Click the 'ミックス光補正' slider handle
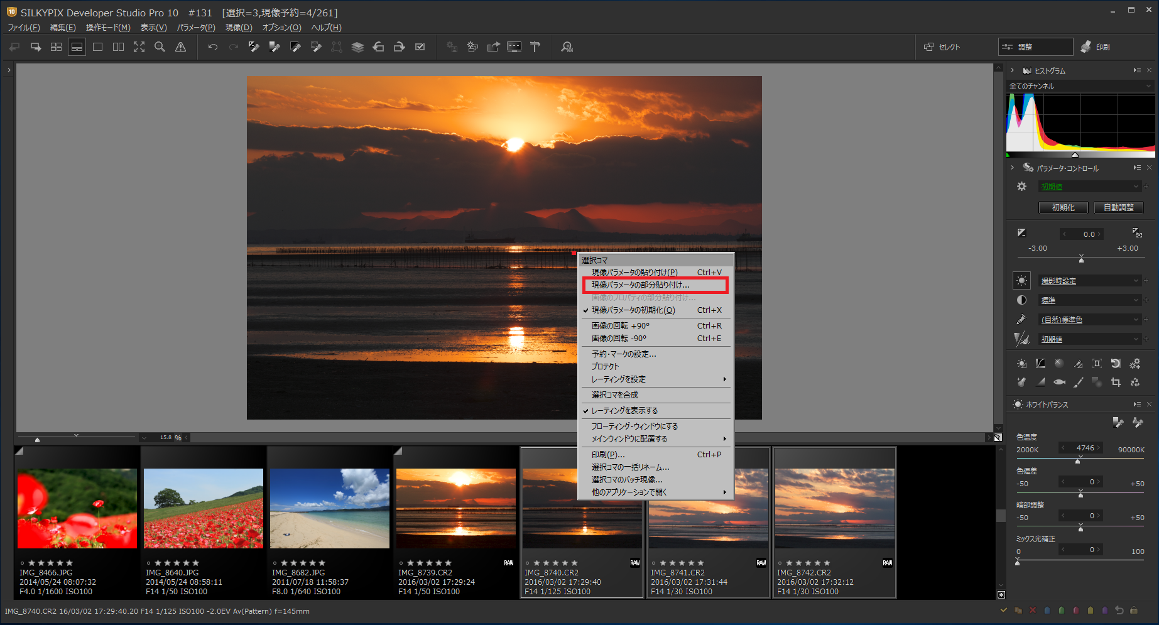This screenshot has height=625, width=1159. click(x=1018, y=562)
